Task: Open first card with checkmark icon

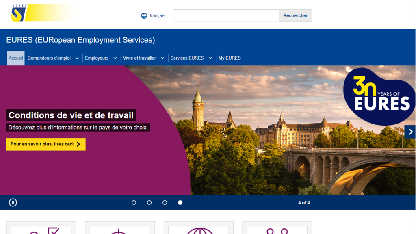Action: point(41,228)
